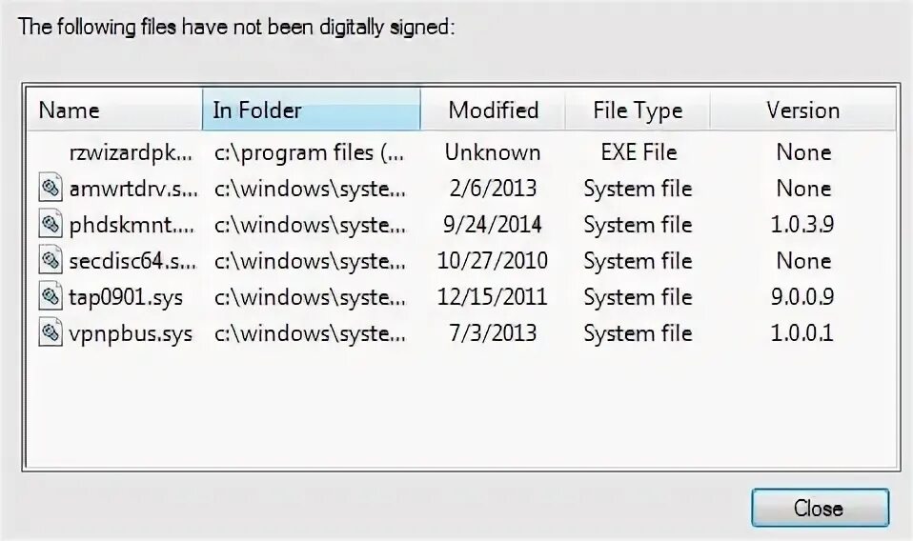Click the phdskmnt system file icon
The height and width of the screenshot is (541, 913).
[51, 224]
